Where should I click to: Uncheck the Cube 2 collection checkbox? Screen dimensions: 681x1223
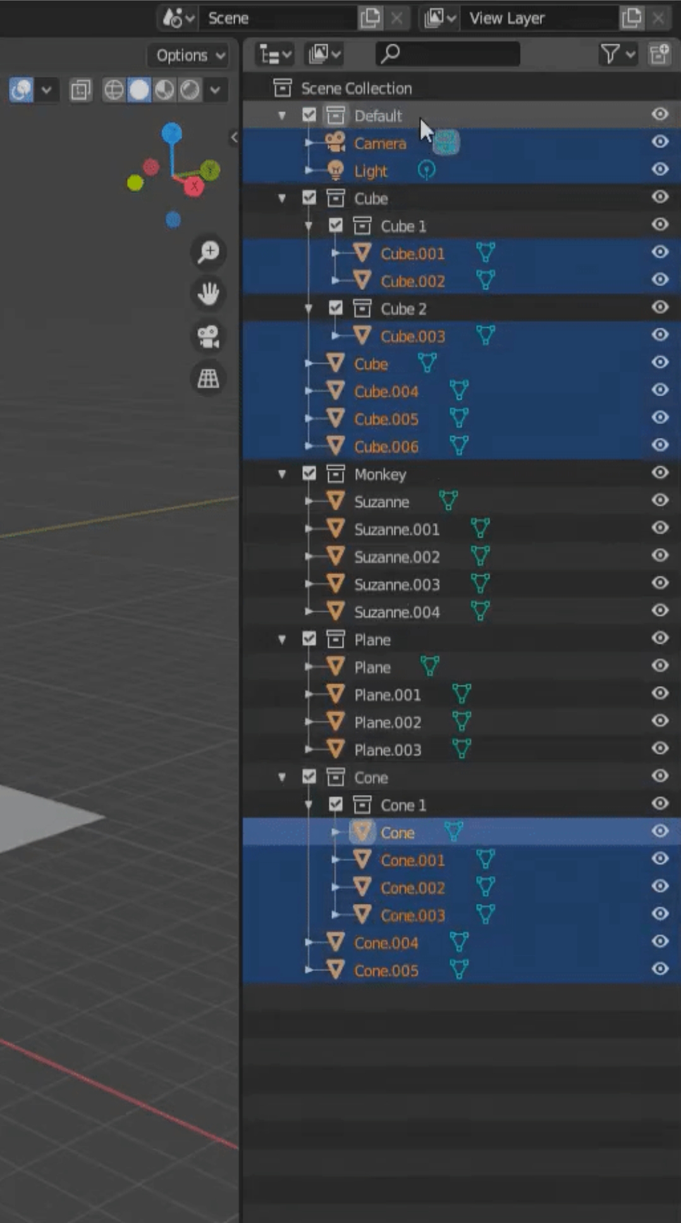click(335, 308)
